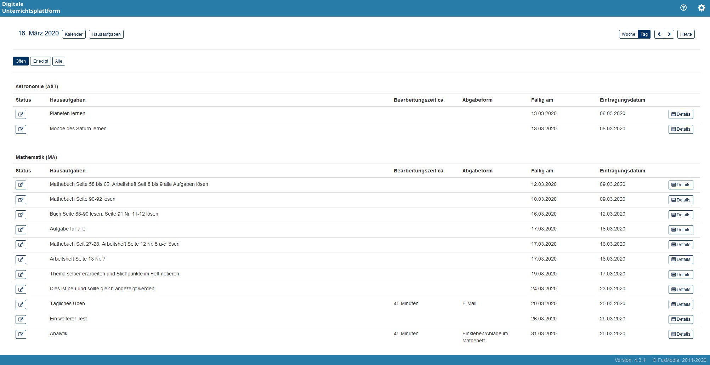
Task: Show only Offen homework filter
Action: coord(21,61)
